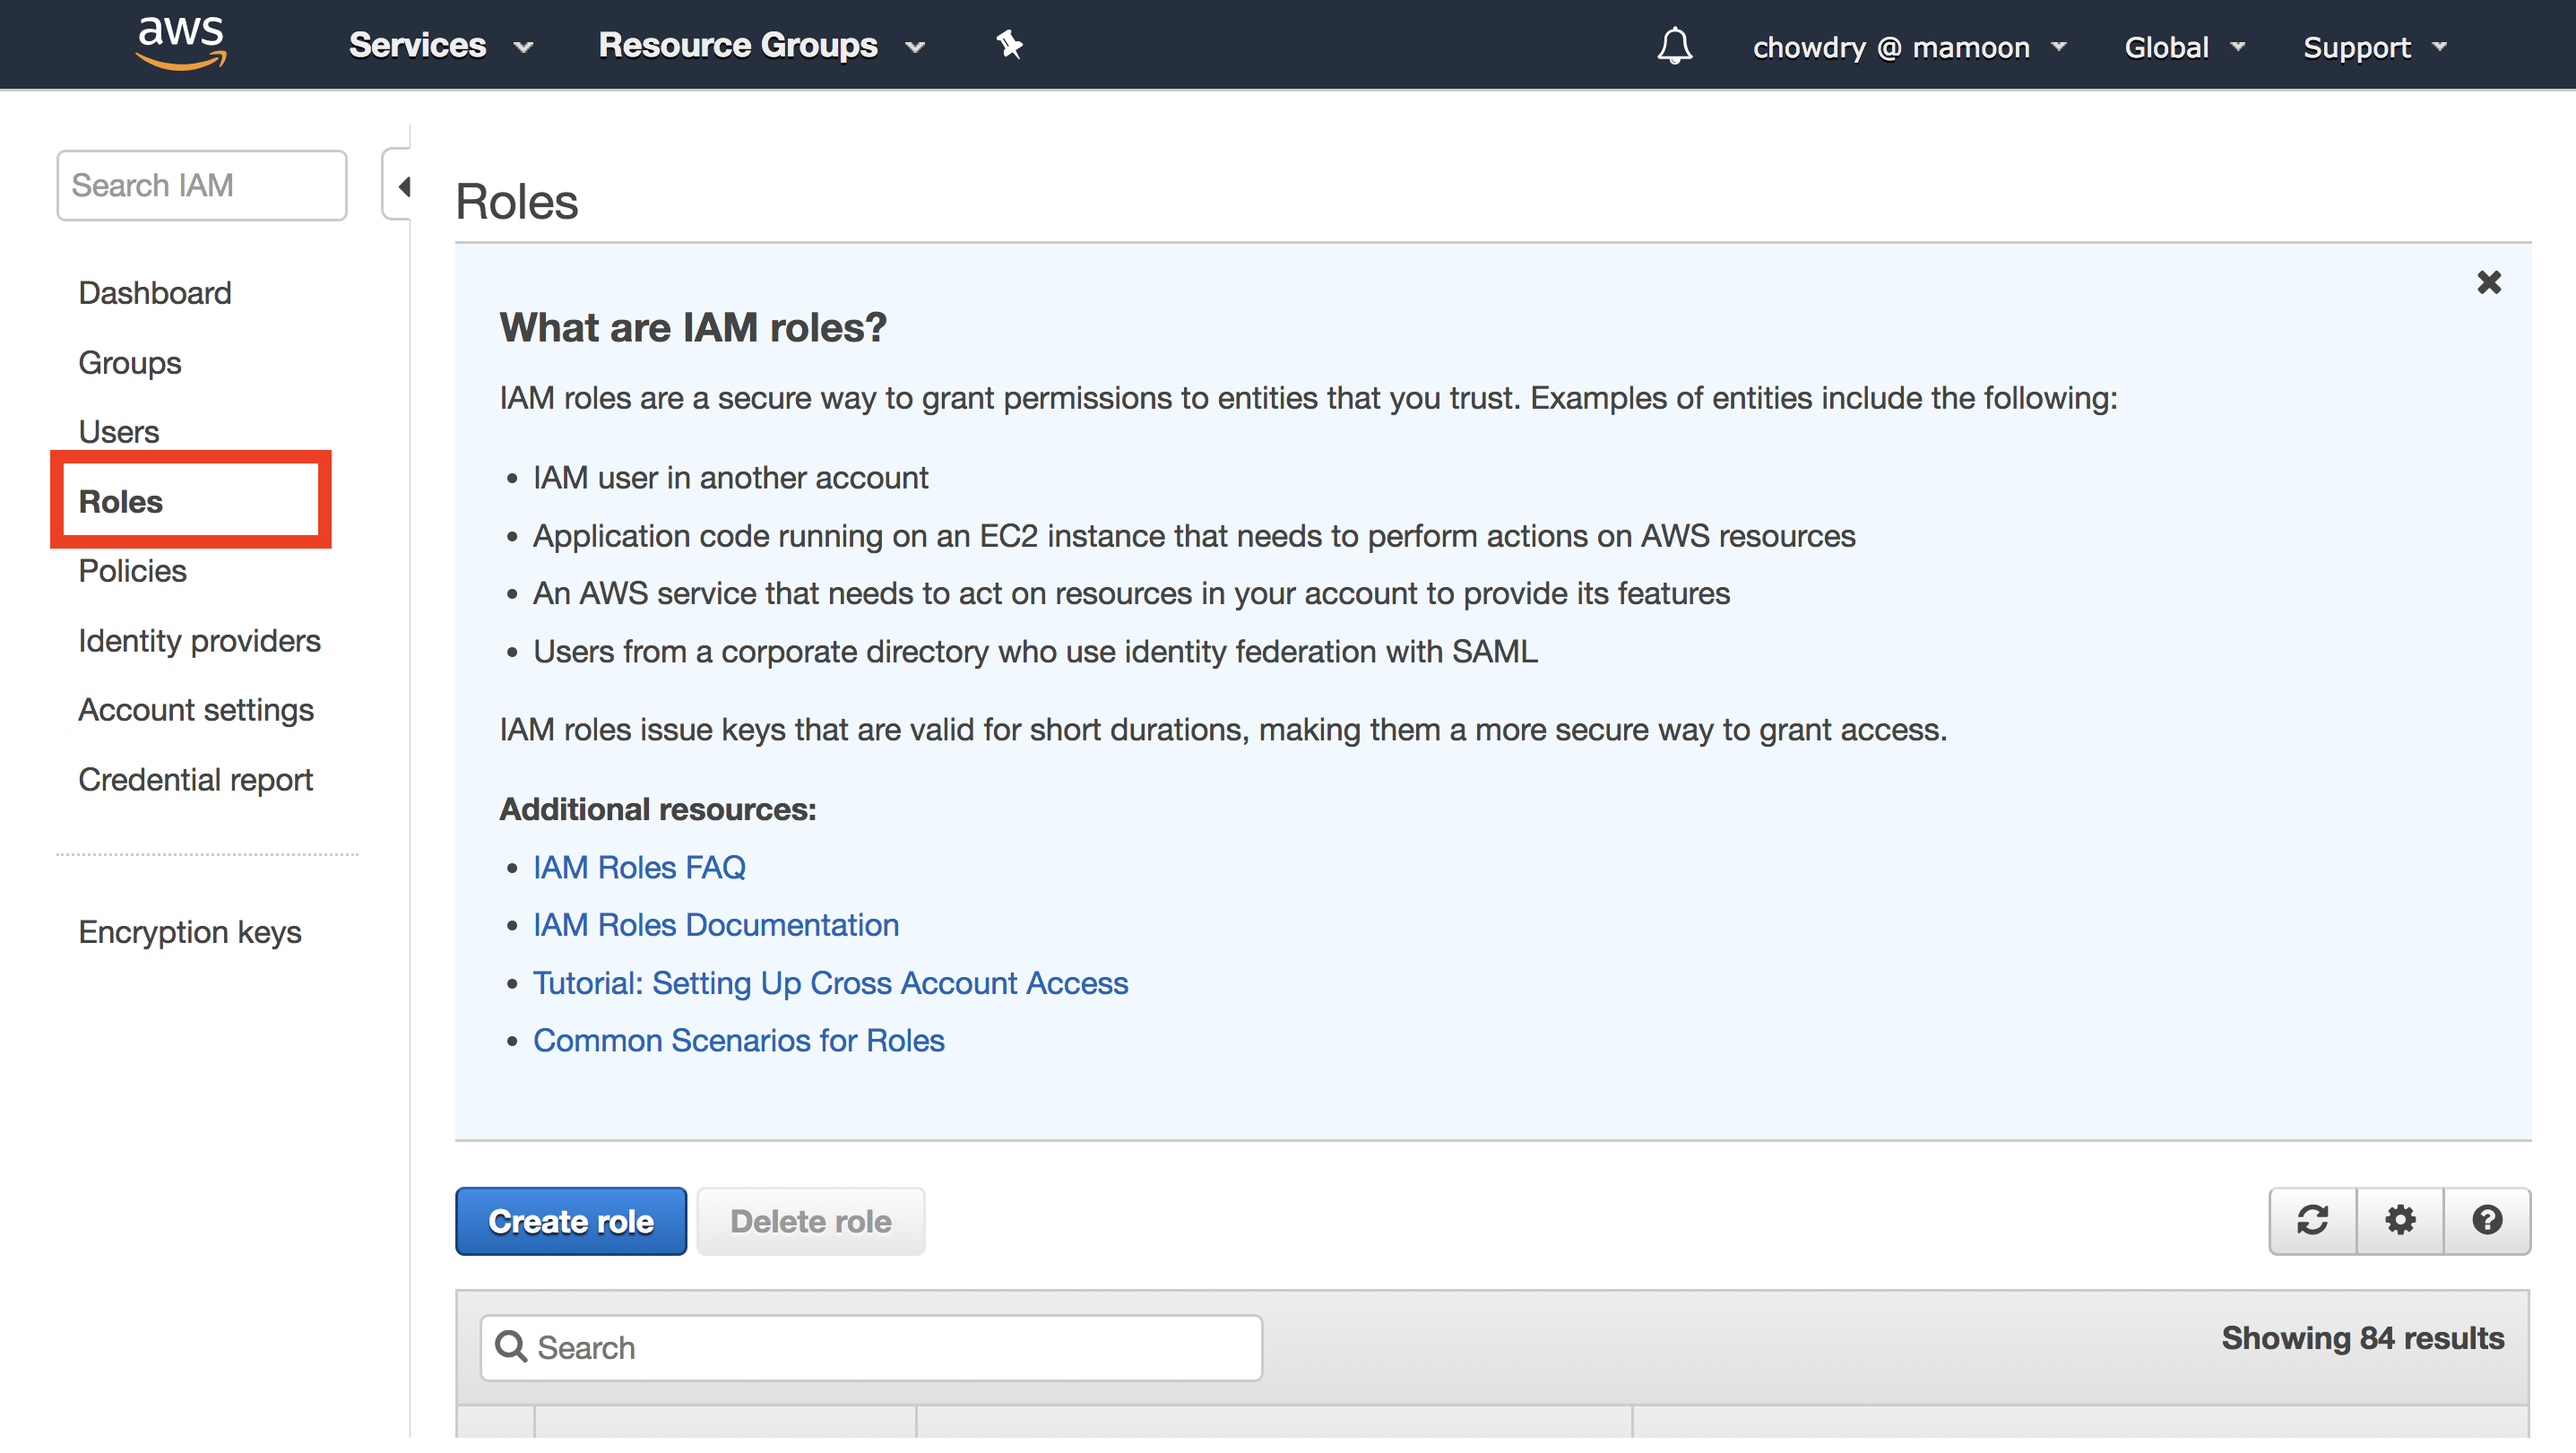Open Encryption keys page

[190, 932]
